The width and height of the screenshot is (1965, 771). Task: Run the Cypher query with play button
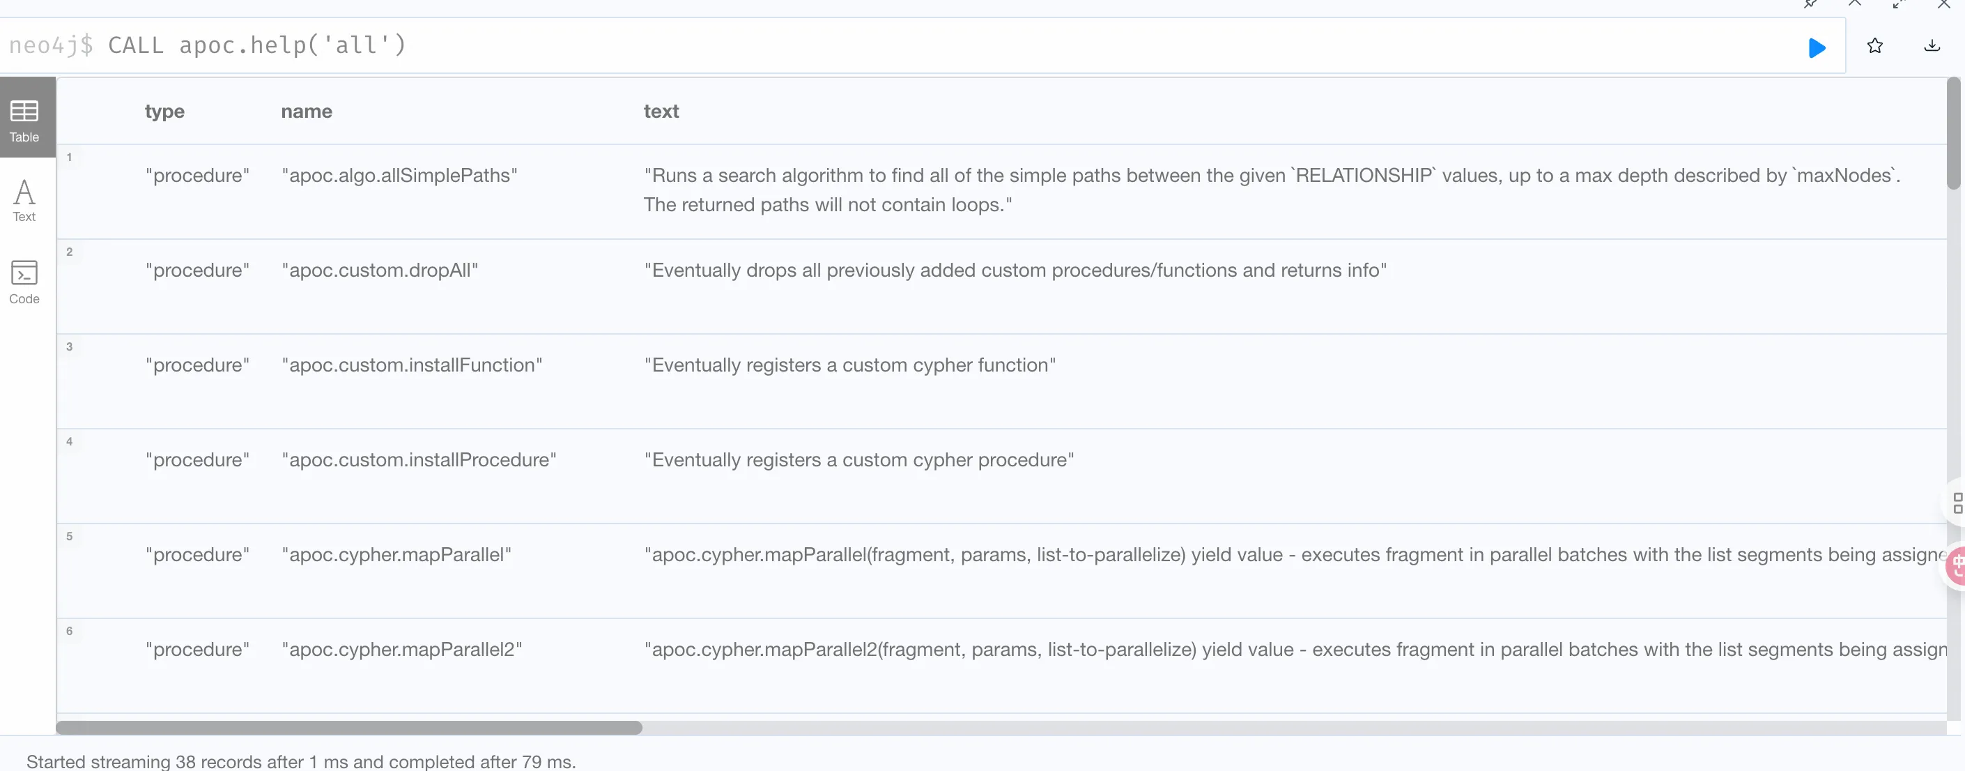tap(1817, 48)
